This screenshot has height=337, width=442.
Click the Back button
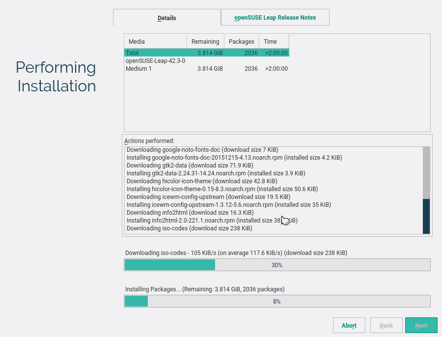[386, 325]
